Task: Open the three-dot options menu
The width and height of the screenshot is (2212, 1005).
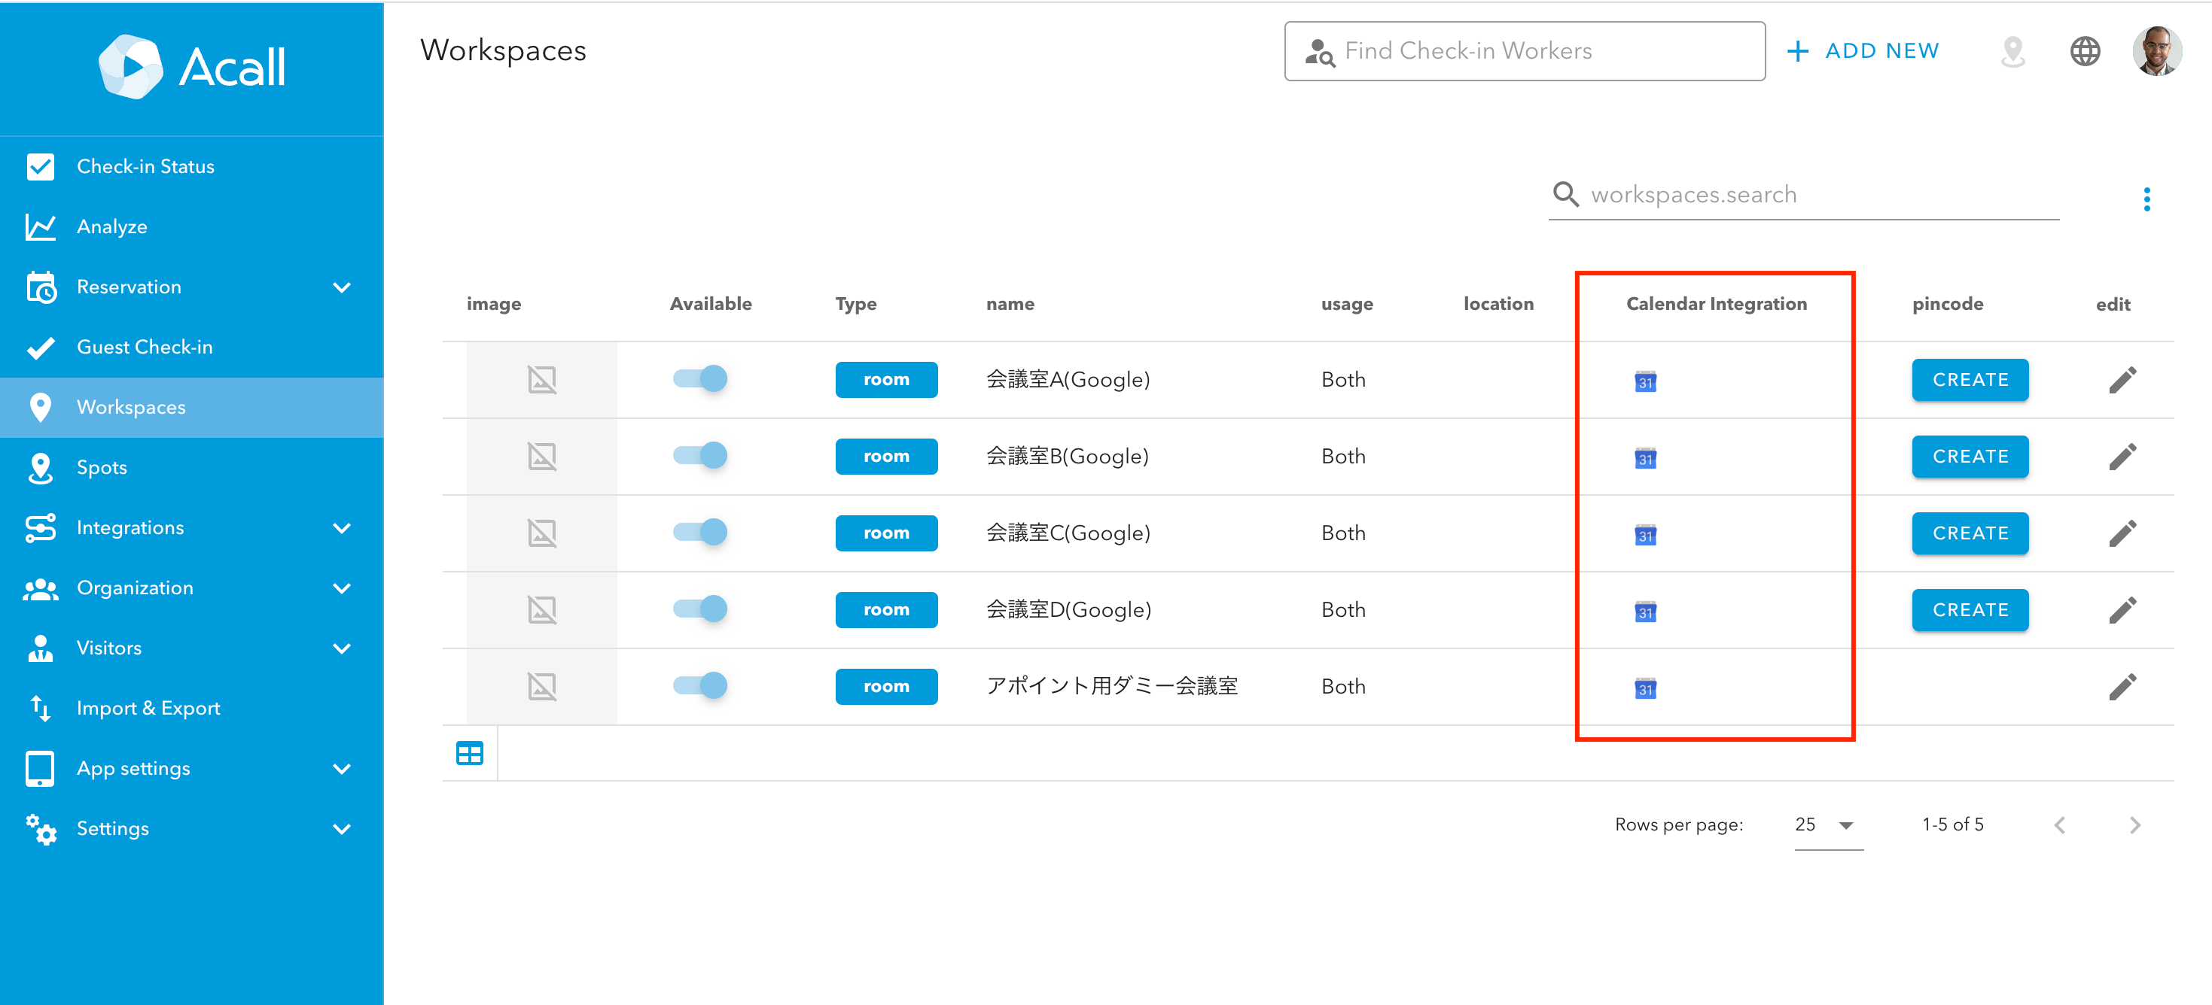Action: tap(2146, 199)
